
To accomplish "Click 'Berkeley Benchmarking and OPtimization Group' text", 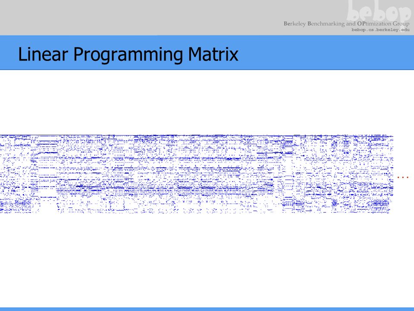I will click(346, 24).
